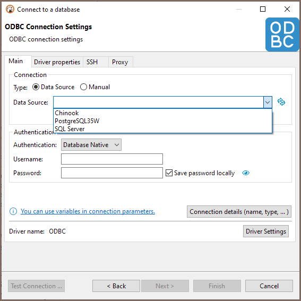This screenshot has width=301, height=301.
Task: Close the dialog with the X icon
Action: (x=287, y=9)
